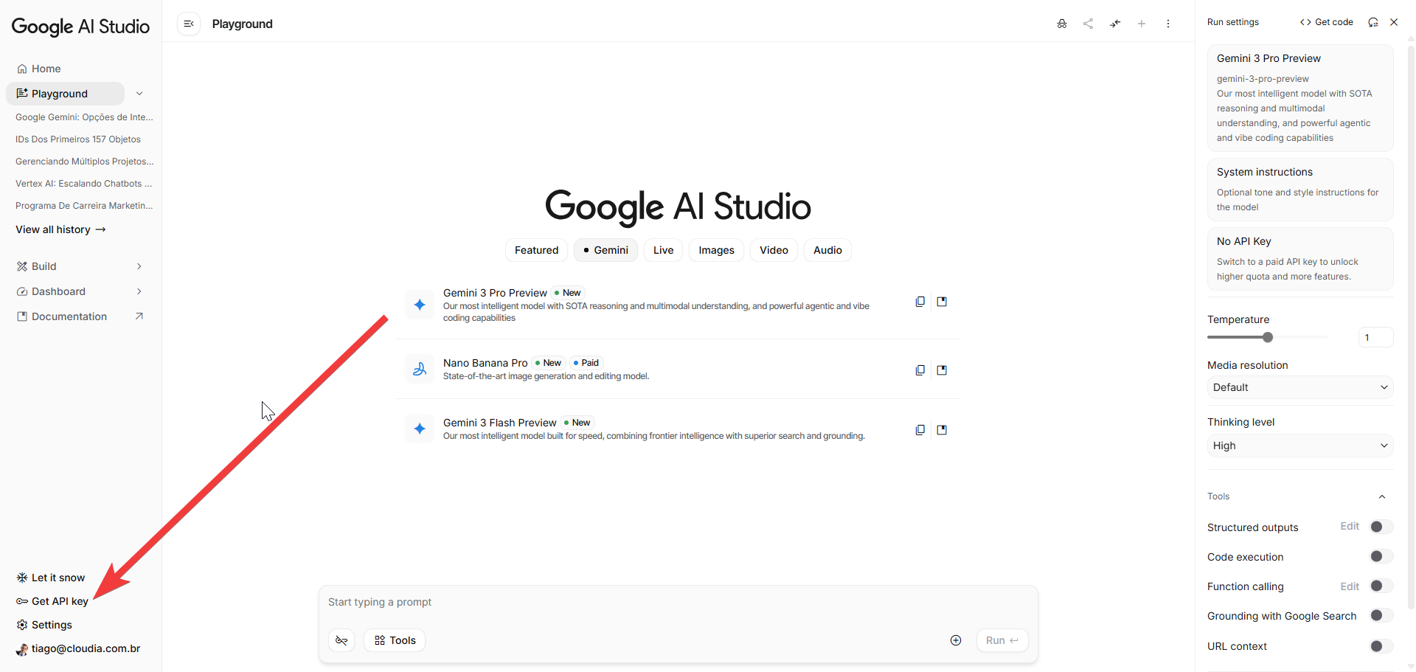The width and height of the screenshot is (1416, 672).
Task: Click the Gemini 3 Flash Preview sparkle icon
Action: 420,429
